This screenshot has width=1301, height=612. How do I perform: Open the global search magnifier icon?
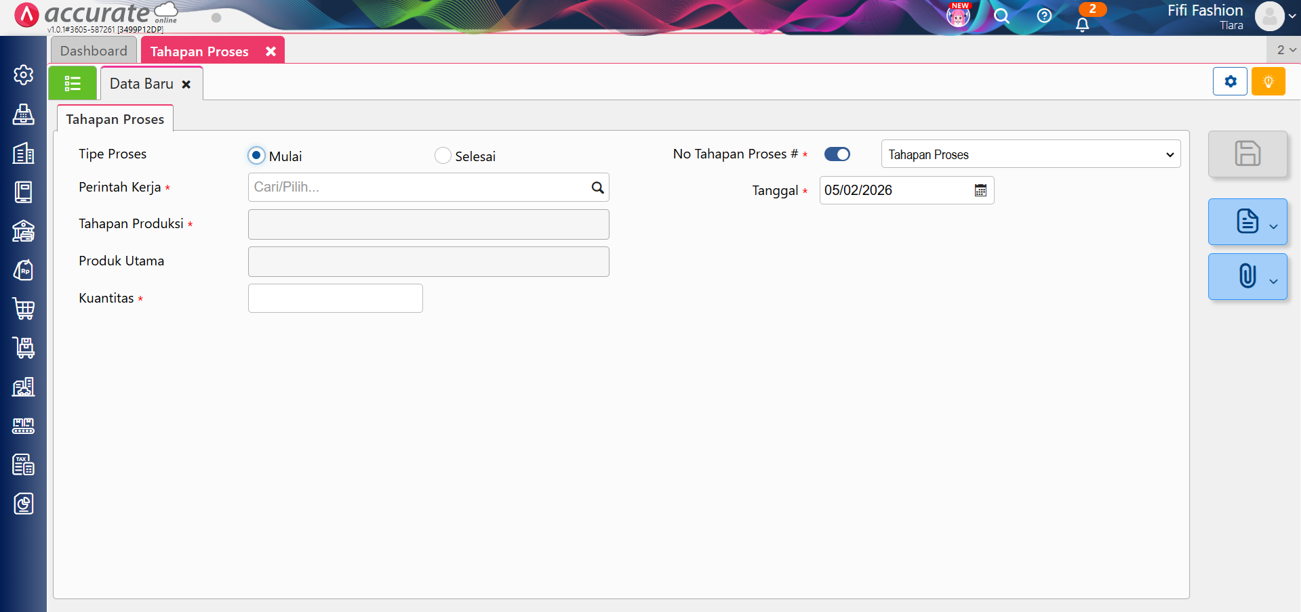pyautogui.click(x=1001, y=16)
